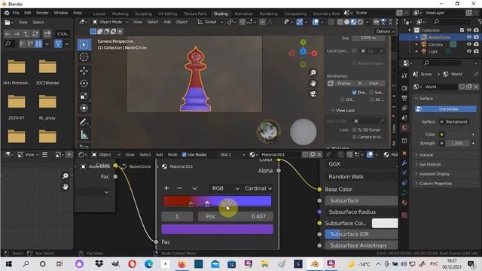Image resolution: width=482 pixels, height=271 pixels.
Task: Toggle the Use Nodes checkbox in node editor
Action: [184, 154]
